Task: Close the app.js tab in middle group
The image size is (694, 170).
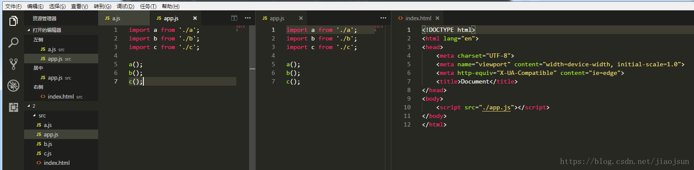Action: 301,18
